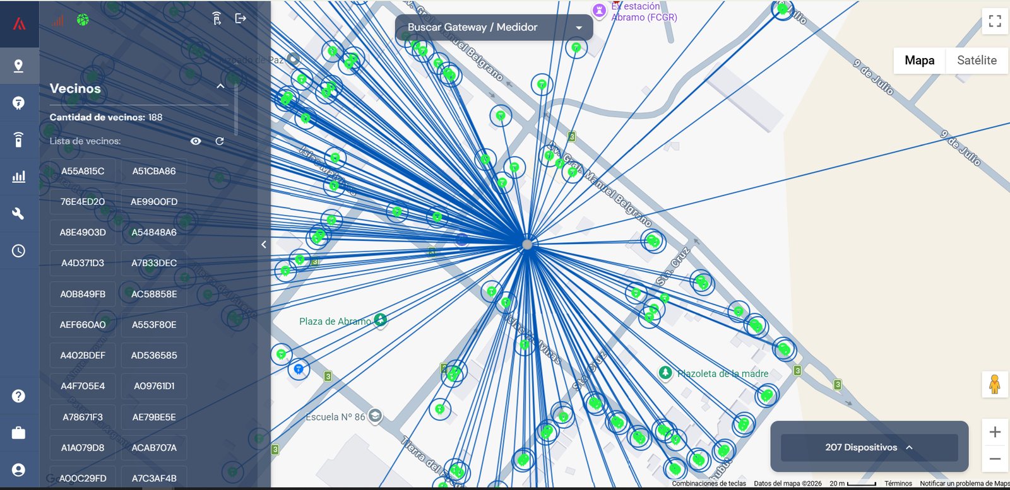The height and width of the screenshot is (490, 1010).
Task: Click the red app logo
Action: click(x=20, y=24)
